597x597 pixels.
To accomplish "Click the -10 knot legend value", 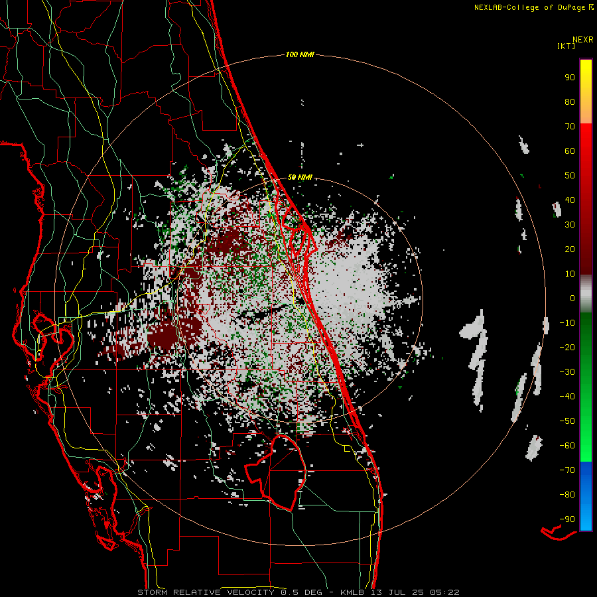I will pos(567,323).
